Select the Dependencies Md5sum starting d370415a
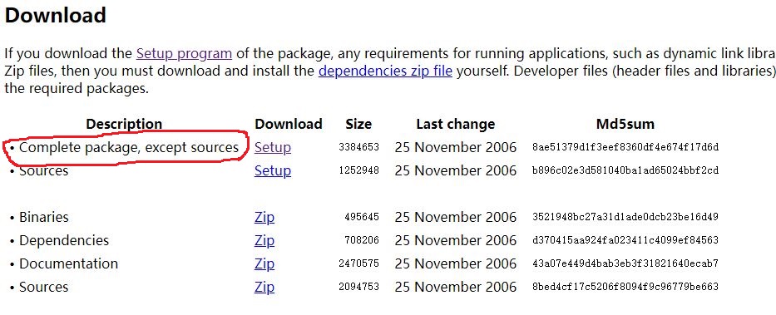776x315 pixels. click(625, 240)
